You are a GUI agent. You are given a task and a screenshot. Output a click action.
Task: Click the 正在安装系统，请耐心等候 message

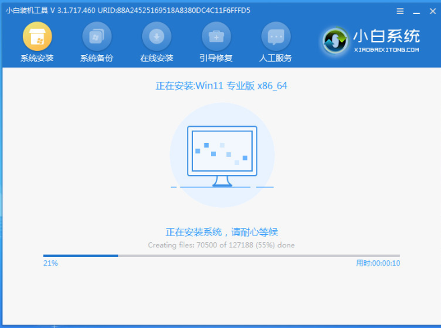coord(222,232)
